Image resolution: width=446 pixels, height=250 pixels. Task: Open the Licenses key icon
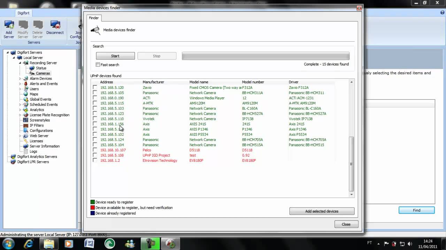[26, 141]
